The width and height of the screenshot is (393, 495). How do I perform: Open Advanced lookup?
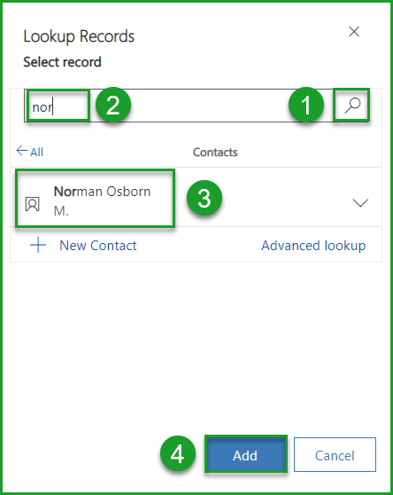[x=313, y=246]
